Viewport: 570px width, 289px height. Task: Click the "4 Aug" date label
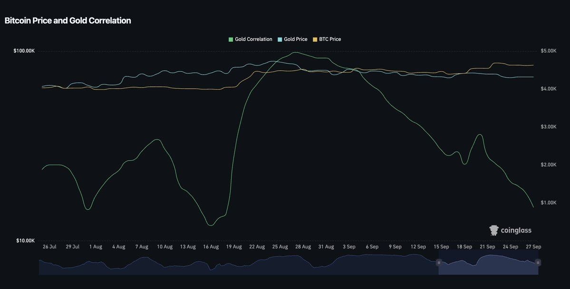coord(118,247)
